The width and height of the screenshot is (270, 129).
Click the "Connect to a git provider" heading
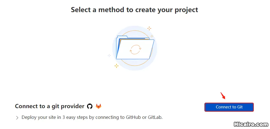coord(49,106)
